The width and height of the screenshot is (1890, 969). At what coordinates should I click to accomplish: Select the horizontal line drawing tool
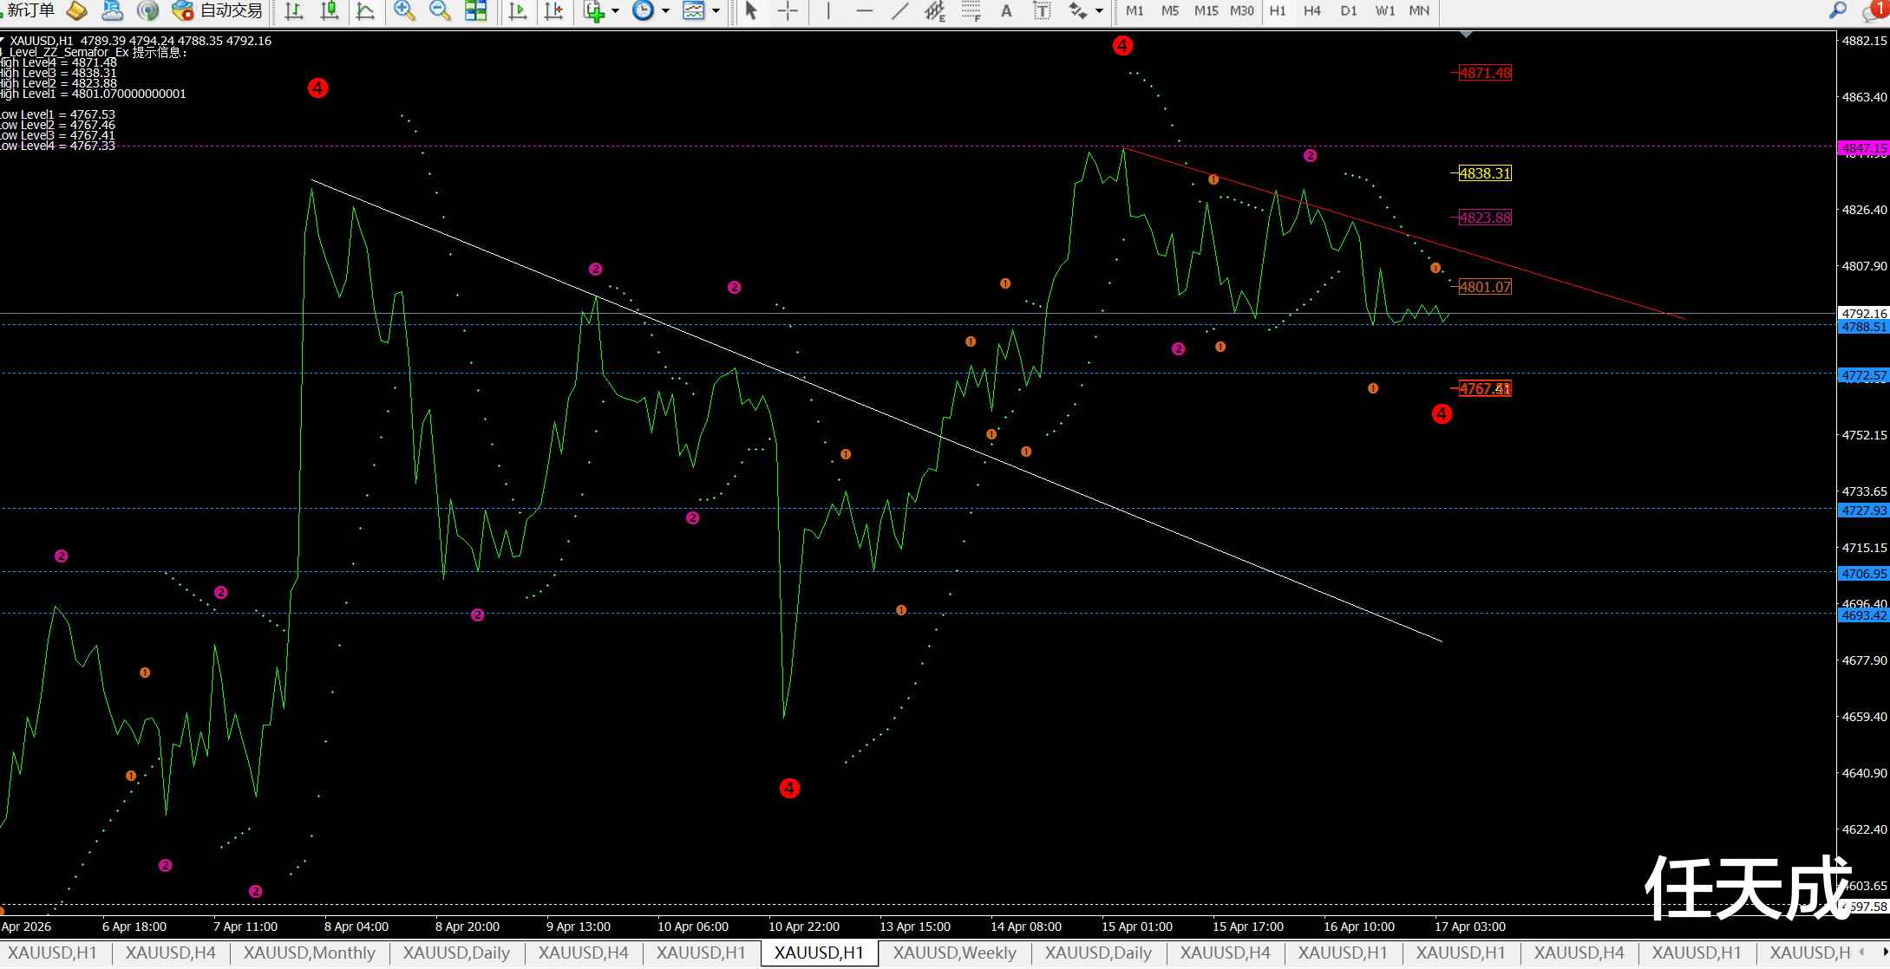point(864,10)
